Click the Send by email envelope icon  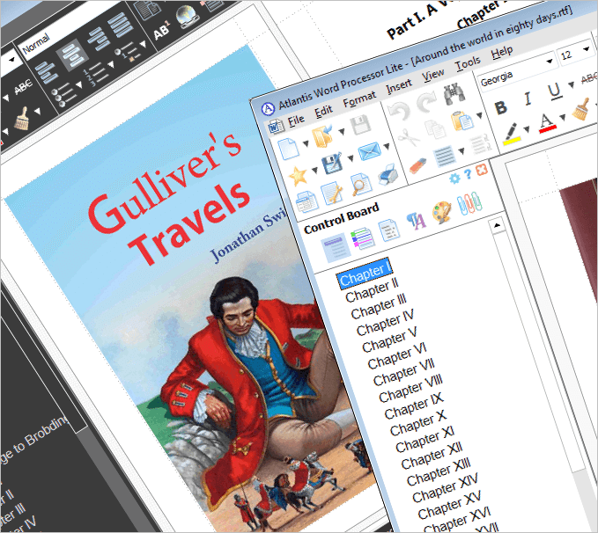point(369,151)
